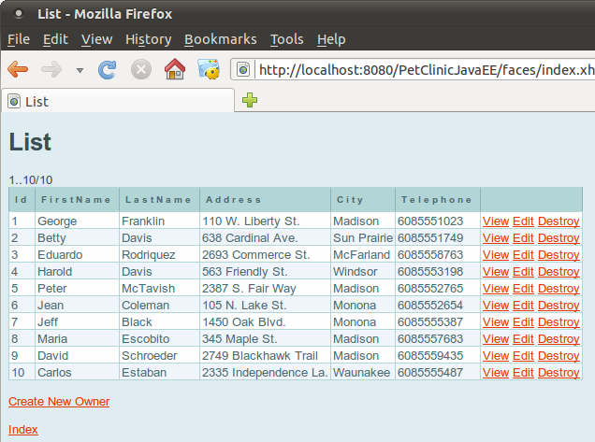This screenshot has width=595, height=442.
Task: Edit owner Peter McTavish
Action: tap(523, 289)
